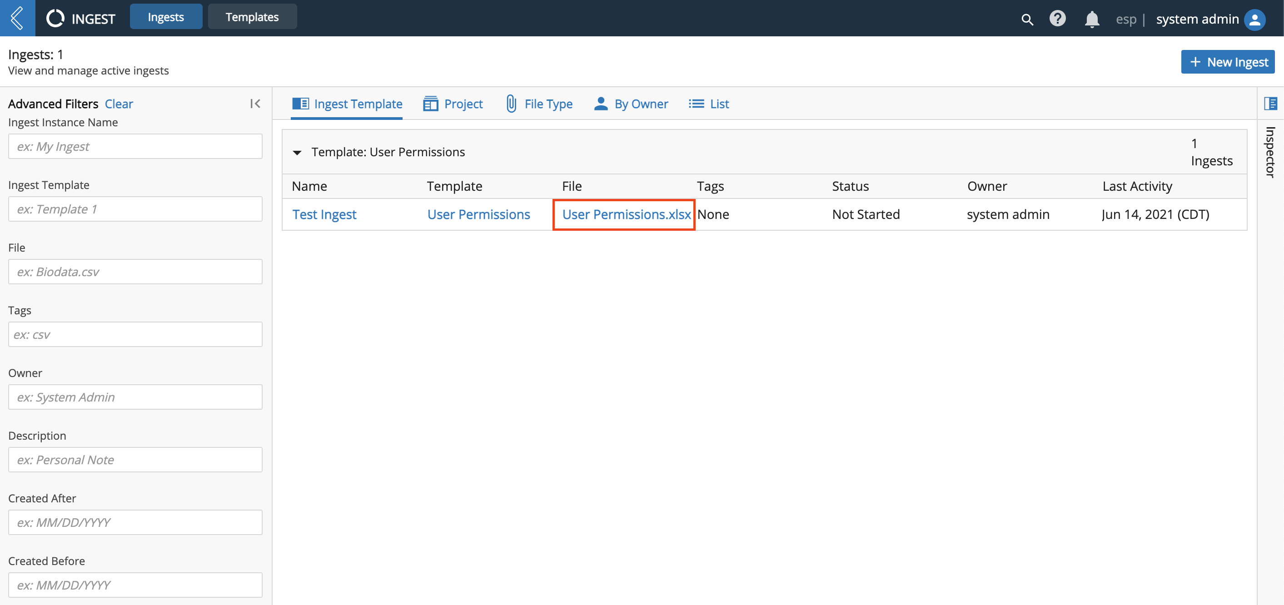Image resolution: width=1284 pixels, height=605 pixels.
Task: Focus the Created After date field
Action: coord(135,522)
